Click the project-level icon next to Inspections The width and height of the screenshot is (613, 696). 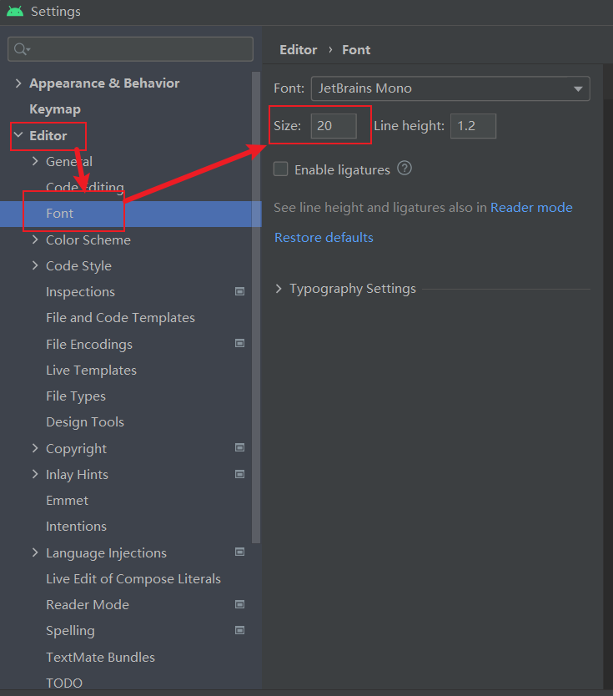tap(240, 291)
